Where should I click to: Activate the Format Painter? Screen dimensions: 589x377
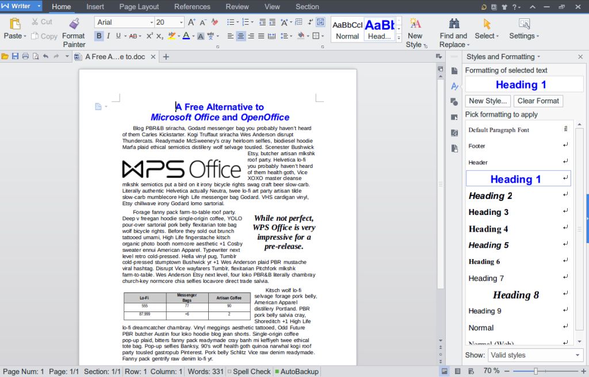pyautogui.click(x=74, y=29)
